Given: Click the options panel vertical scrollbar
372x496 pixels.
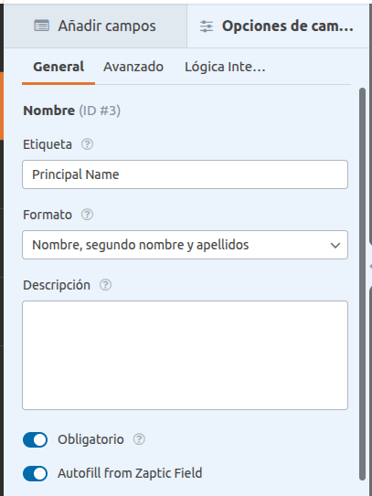Looking at the screenshot, I should pyautogui.click(x=362, y=284).
